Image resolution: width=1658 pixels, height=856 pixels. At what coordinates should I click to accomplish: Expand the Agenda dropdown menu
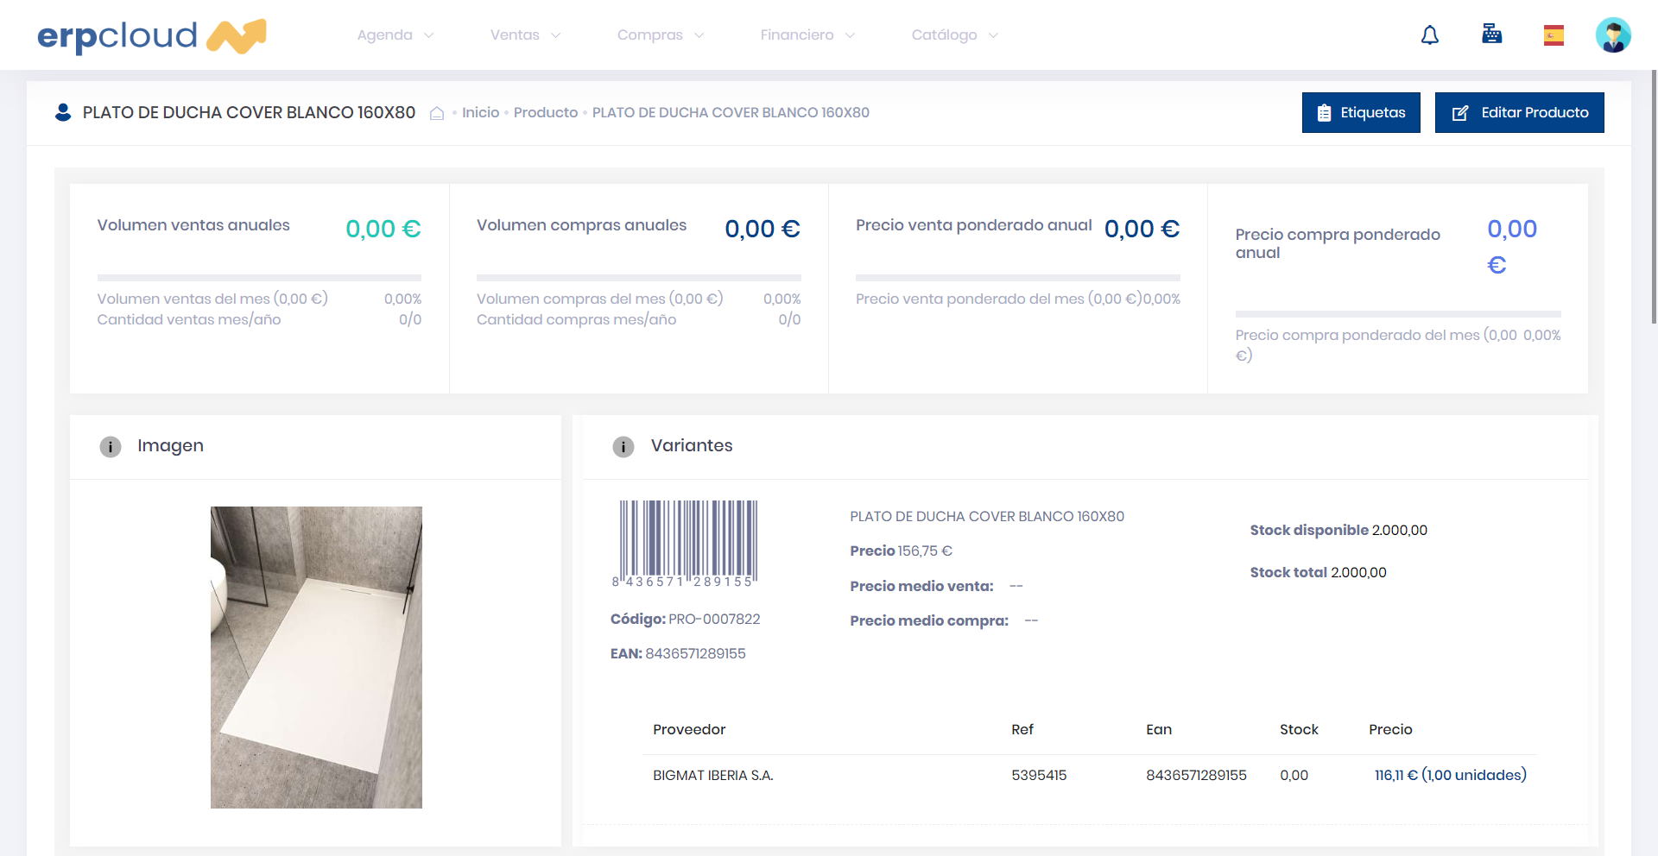(x=395, y=35)
